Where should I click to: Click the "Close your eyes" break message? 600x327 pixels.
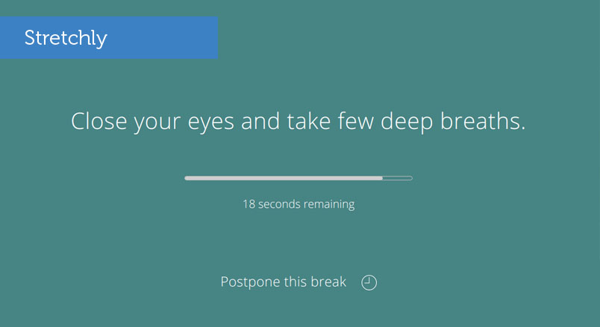tap(299, 122)
